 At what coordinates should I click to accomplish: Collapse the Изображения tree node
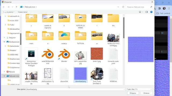tap(4, 42)
